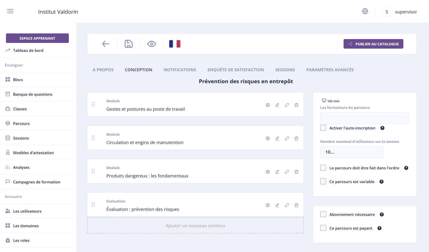The width and height of the screenshot is (429, 252).
Task: Click the globe language icon
Action: (365, 11)
